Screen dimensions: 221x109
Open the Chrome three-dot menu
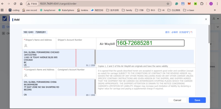217,4
